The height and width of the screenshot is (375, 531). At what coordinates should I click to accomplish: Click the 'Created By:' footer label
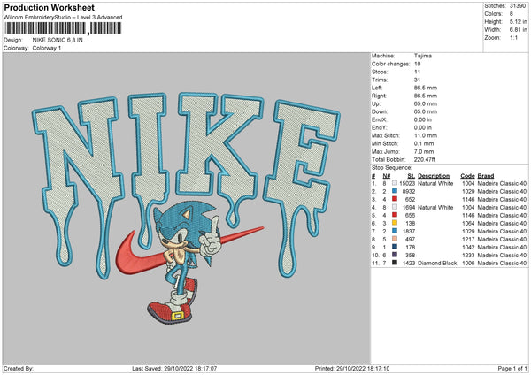point(19,368)
